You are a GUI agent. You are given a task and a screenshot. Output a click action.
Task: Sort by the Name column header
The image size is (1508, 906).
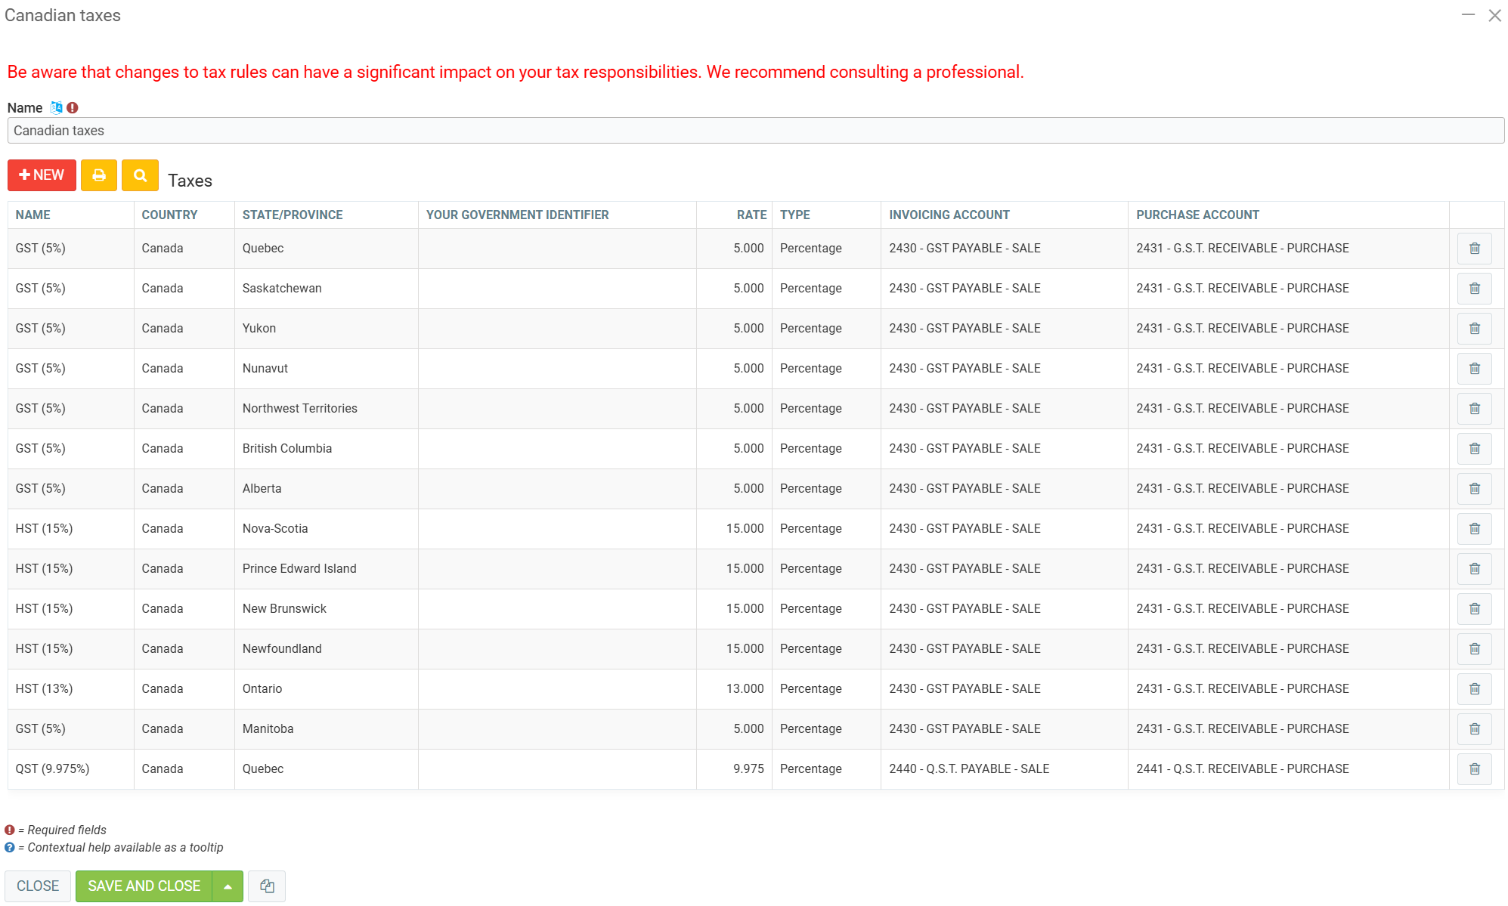[33, 215]
